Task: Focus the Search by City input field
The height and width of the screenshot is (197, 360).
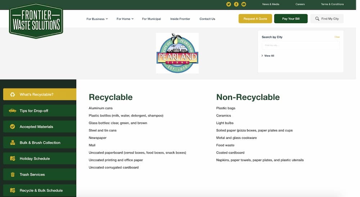Action: tap(300, 45)
